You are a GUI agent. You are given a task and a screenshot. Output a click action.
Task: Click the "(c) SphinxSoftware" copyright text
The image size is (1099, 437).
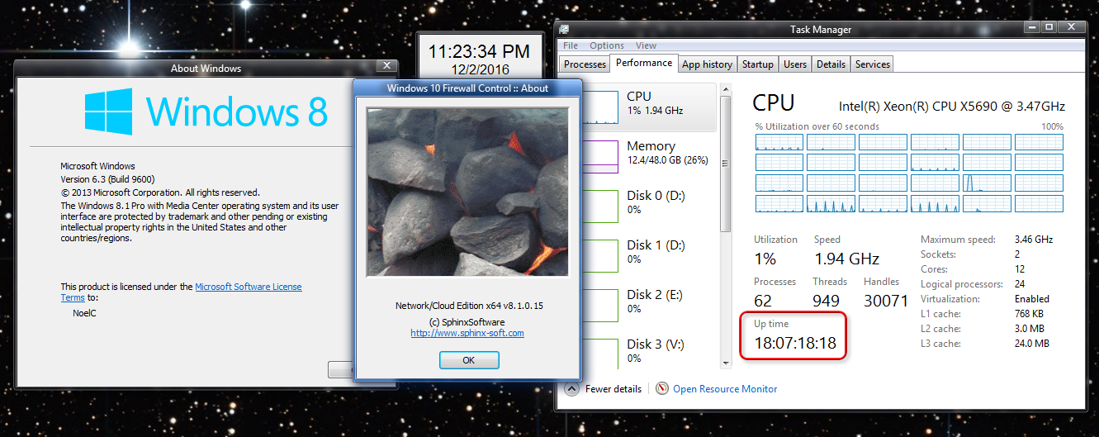[x=467, y=322]
